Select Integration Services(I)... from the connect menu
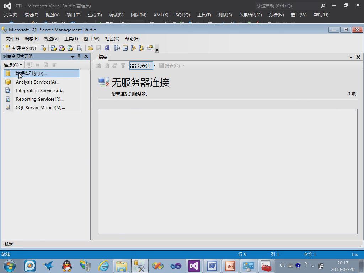 click(x=41, y=91)
